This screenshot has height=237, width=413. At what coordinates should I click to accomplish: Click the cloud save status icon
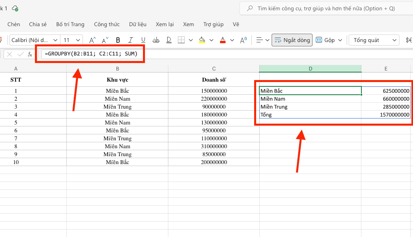coord(15,8)
